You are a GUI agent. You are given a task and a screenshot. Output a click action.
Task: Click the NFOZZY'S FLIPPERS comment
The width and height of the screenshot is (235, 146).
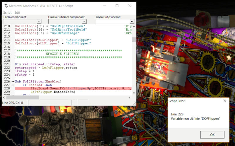pos(63,54)
